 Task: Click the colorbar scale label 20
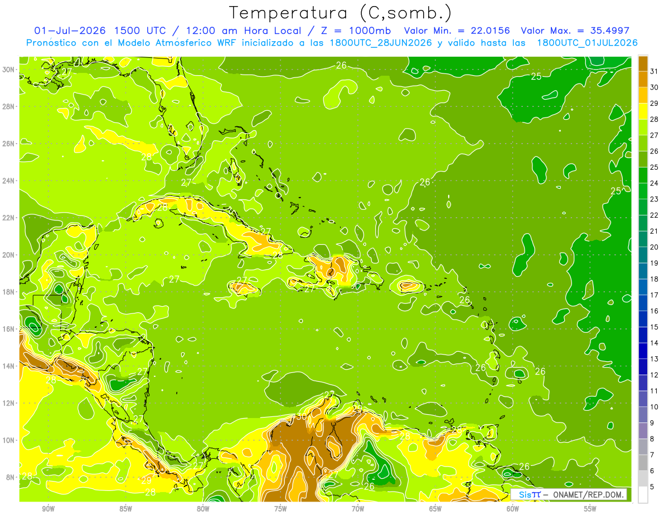tap(654, 247)
